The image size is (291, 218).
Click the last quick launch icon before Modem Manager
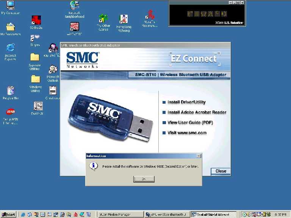point(89,215)
